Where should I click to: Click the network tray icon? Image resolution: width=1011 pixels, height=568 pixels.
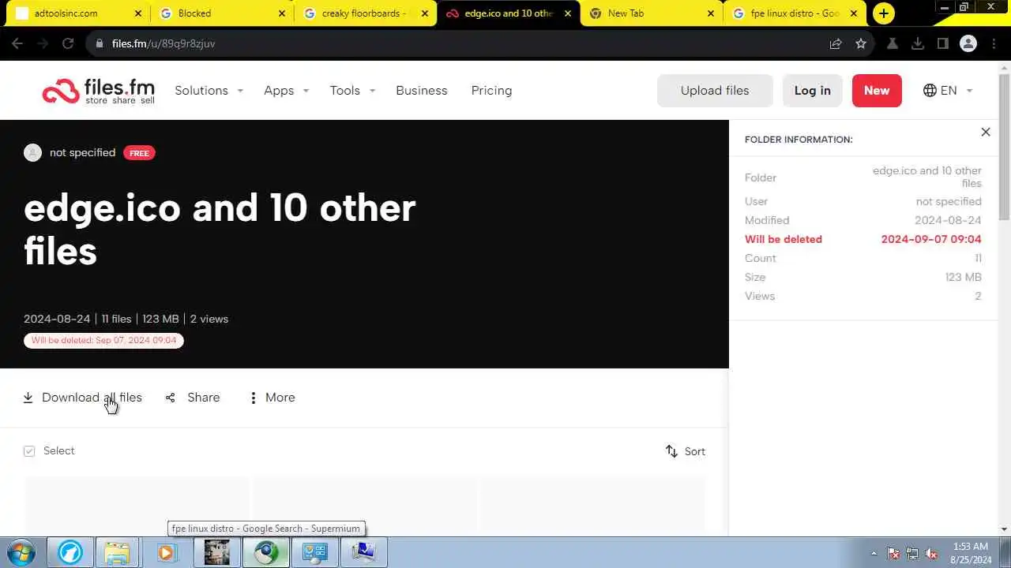(x=912, y=553)
